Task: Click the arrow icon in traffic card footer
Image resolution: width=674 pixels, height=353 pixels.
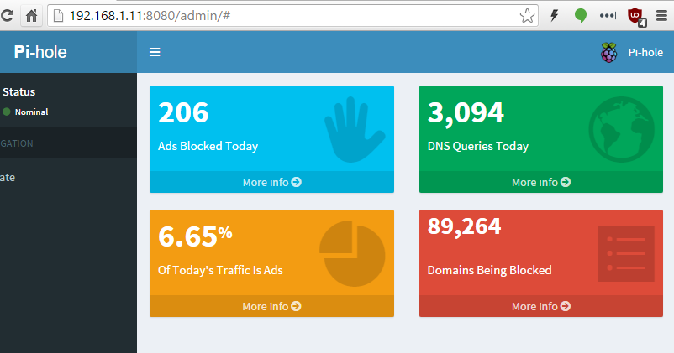Action: [296, 306]
